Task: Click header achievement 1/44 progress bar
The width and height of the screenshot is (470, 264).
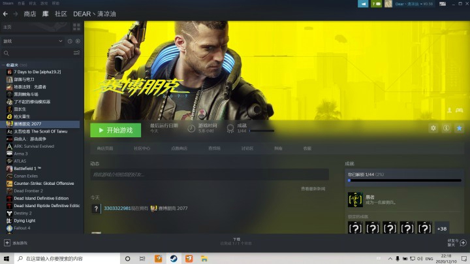Action: click(x=262, y=131)
